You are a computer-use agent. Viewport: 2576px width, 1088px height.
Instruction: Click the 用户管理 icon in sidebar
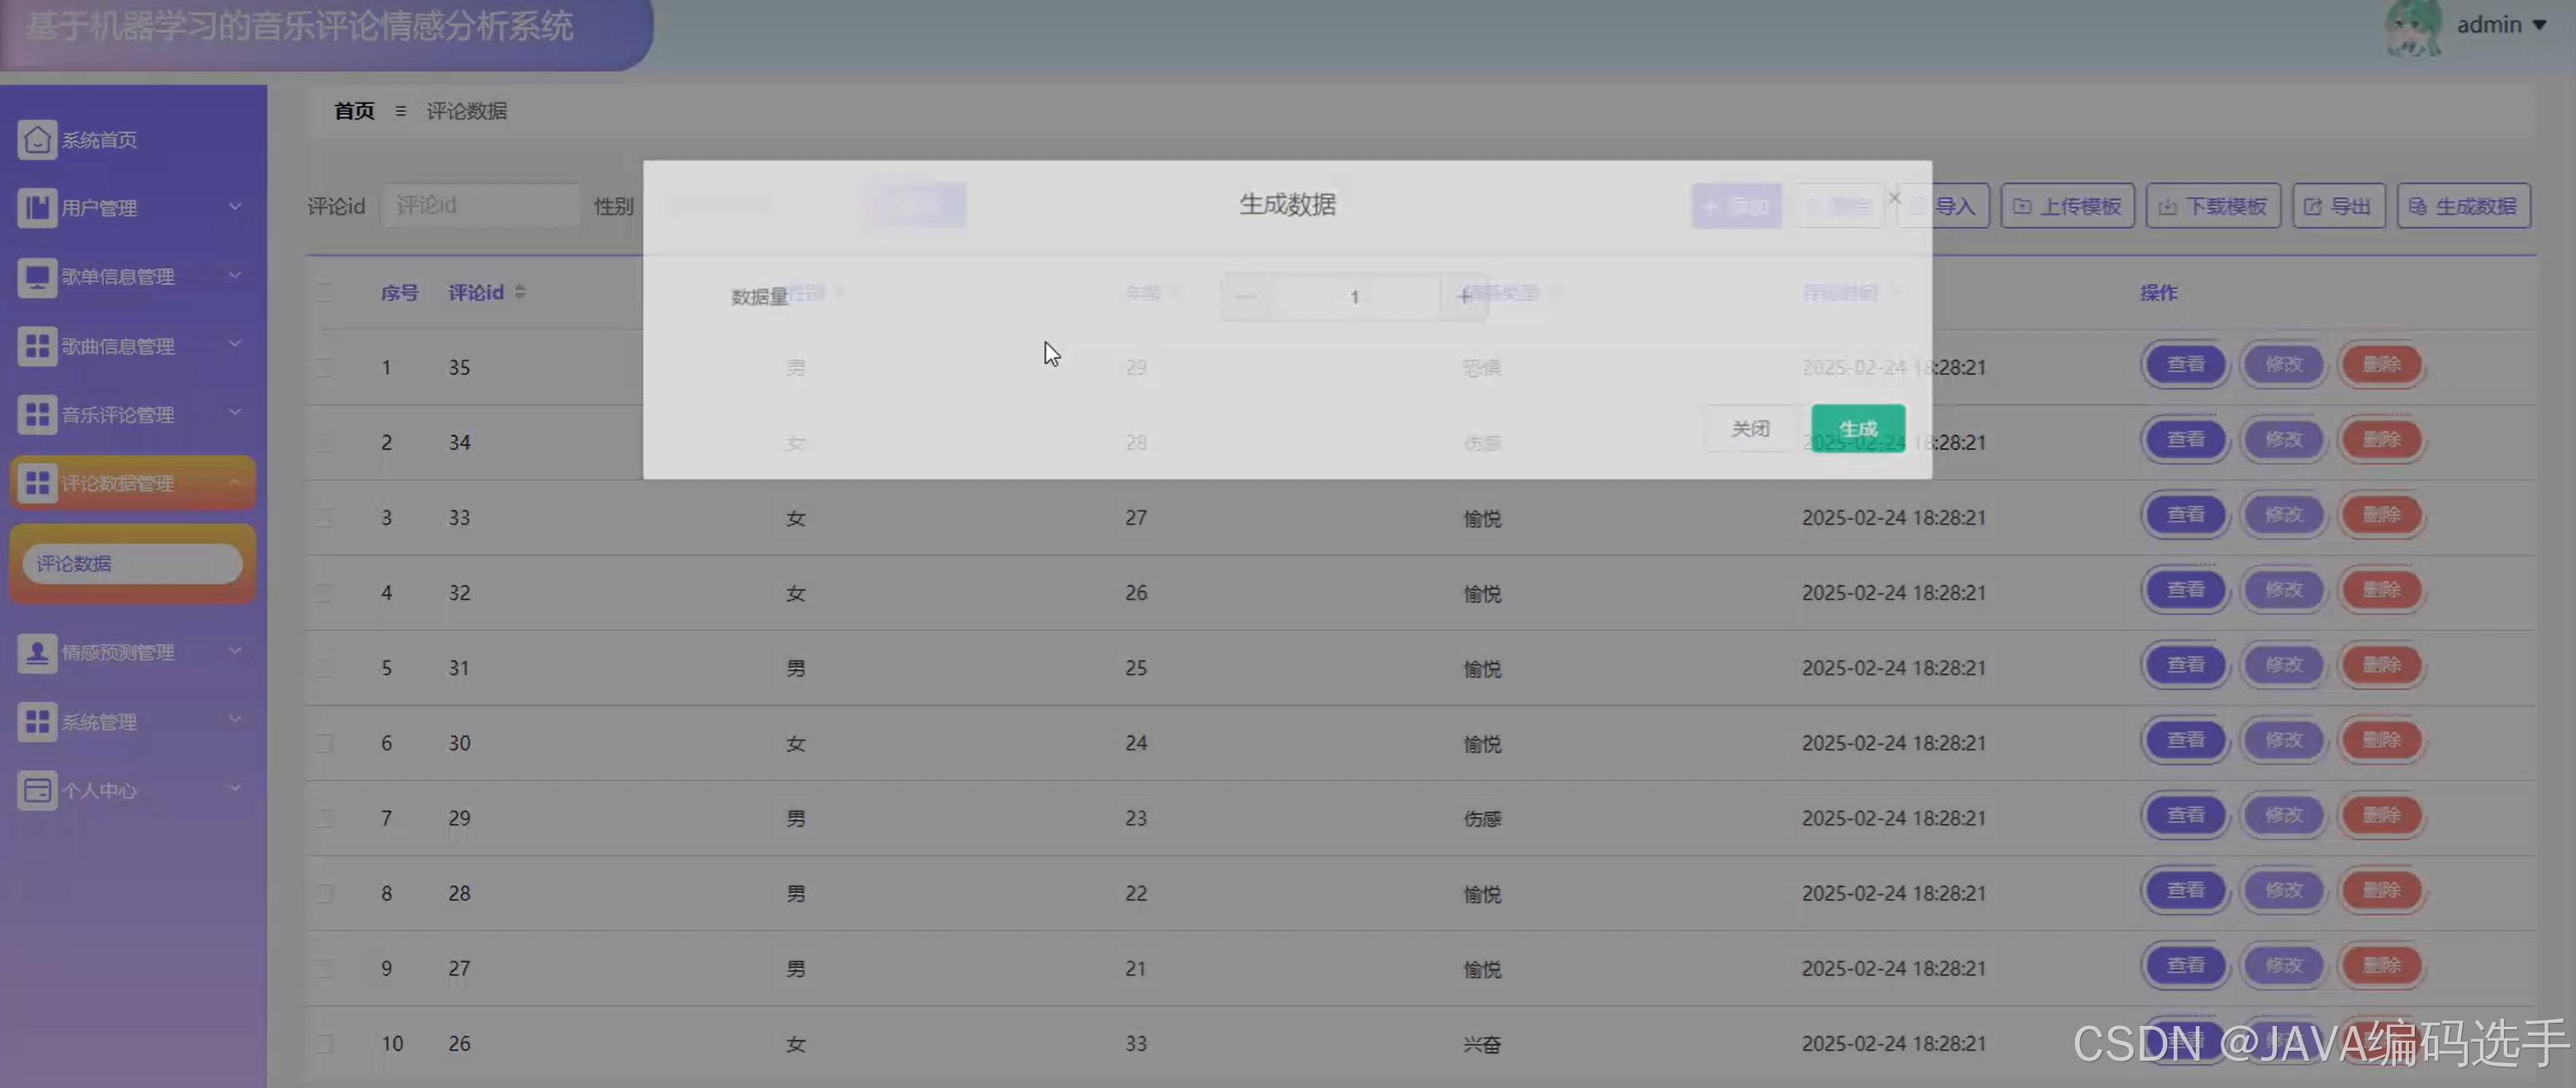click(x=37, y=208)
